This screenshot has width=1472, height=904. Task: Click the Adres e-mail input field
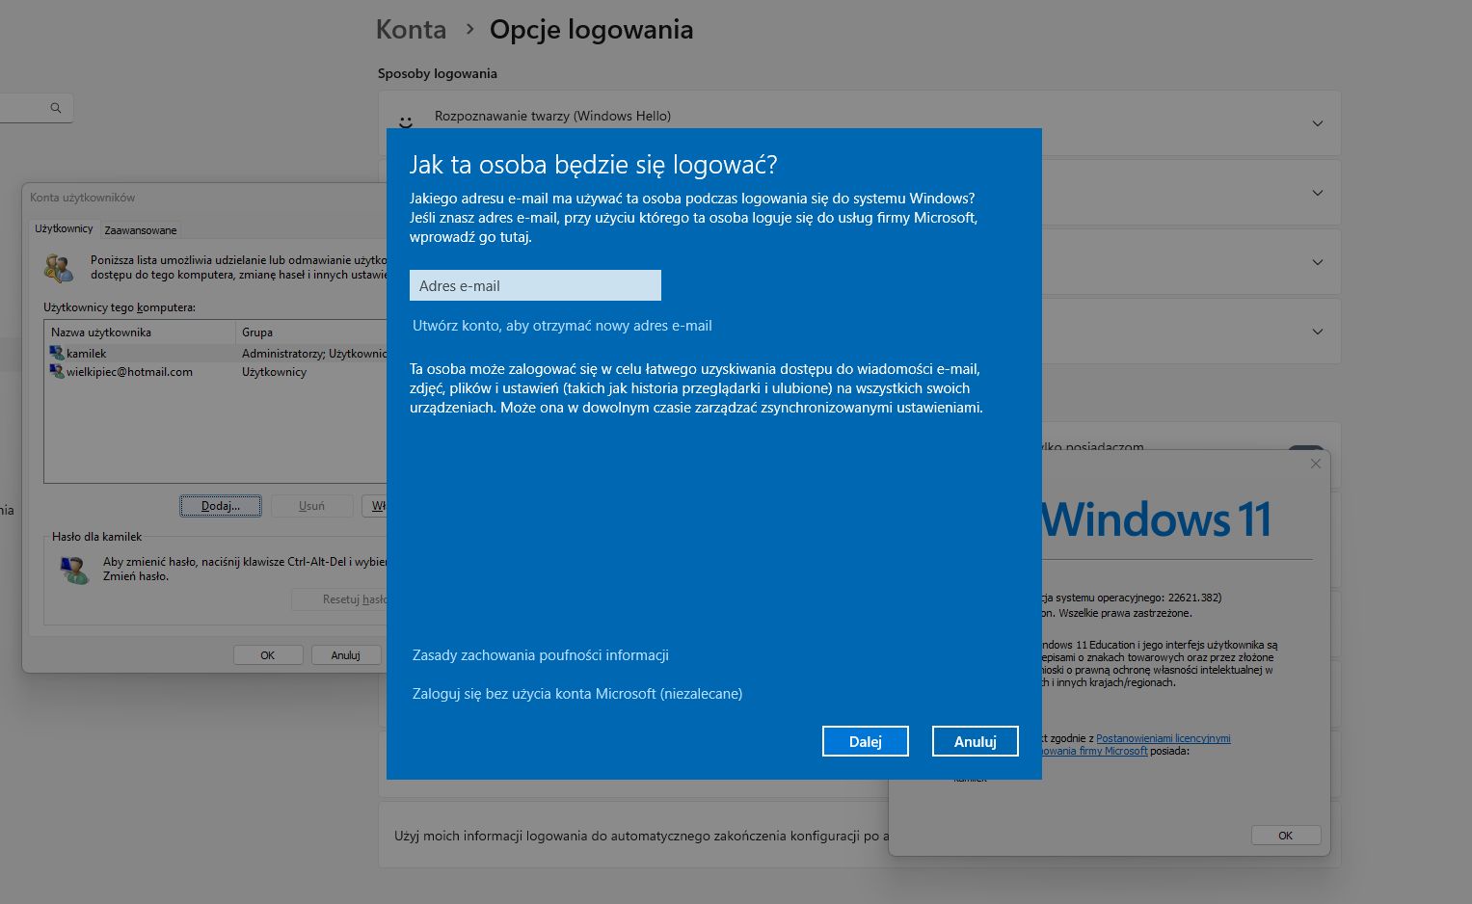coord(535,285)
